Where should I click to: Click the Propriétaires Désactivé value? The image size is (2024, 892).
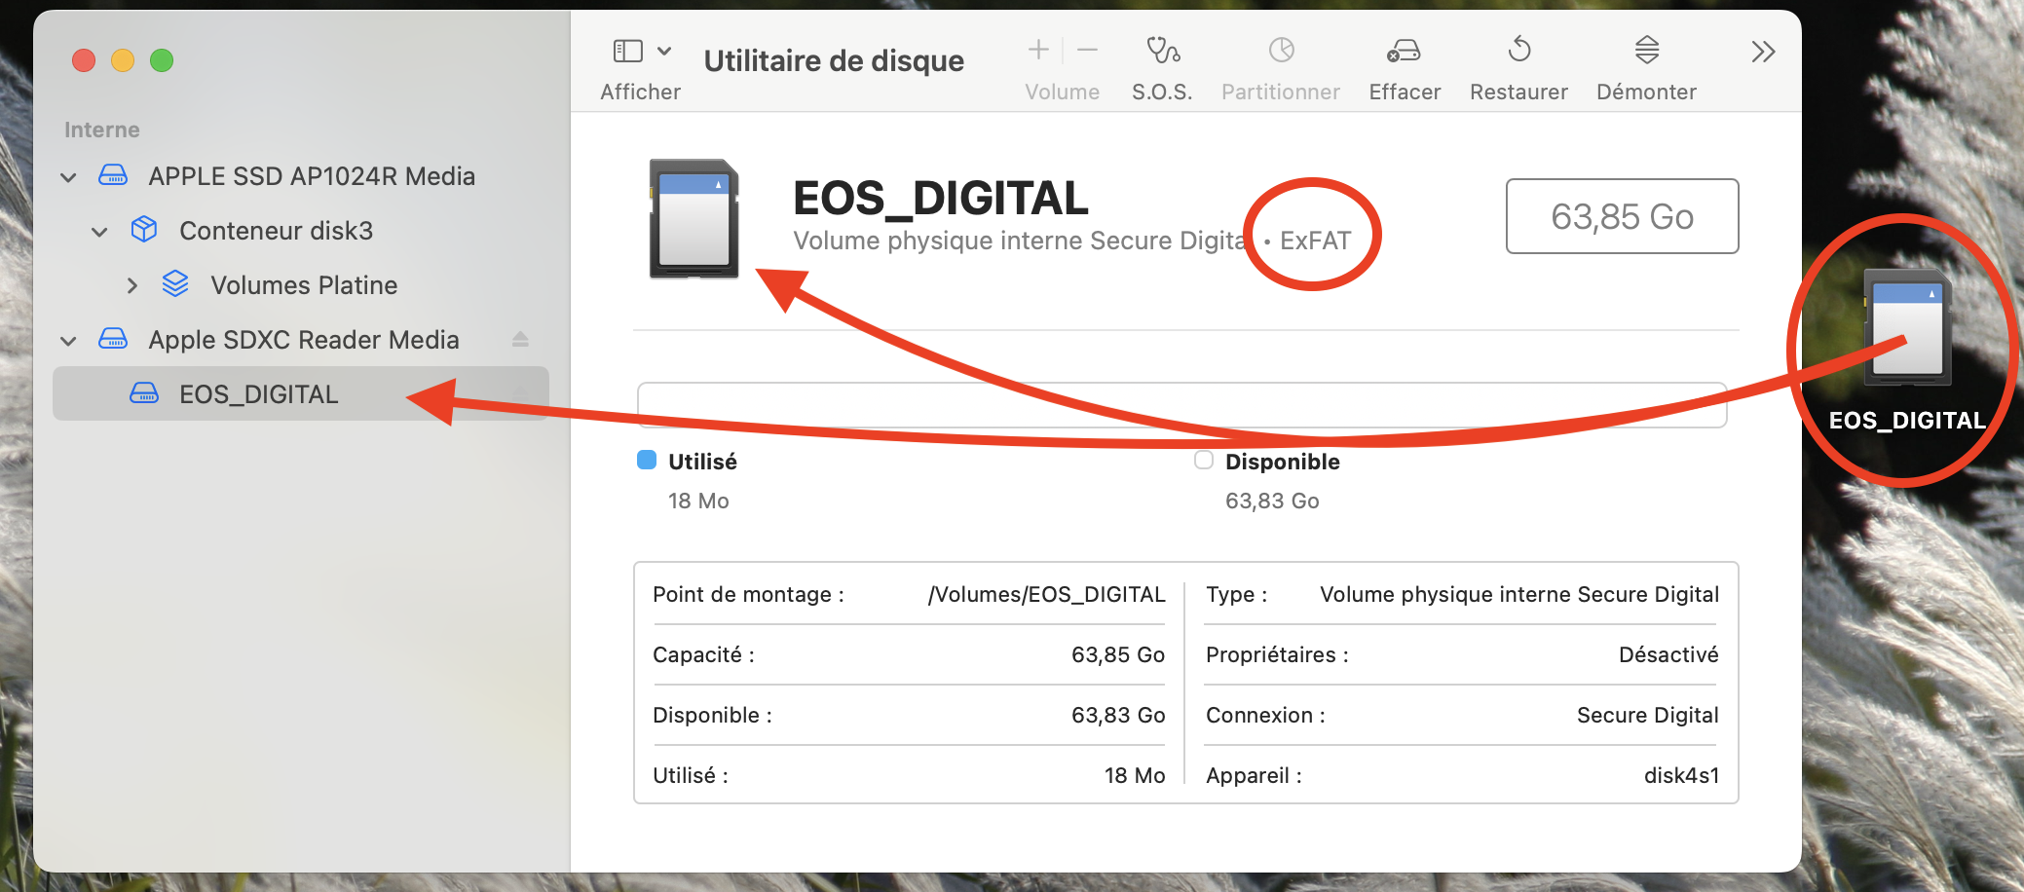(1668, 654)
